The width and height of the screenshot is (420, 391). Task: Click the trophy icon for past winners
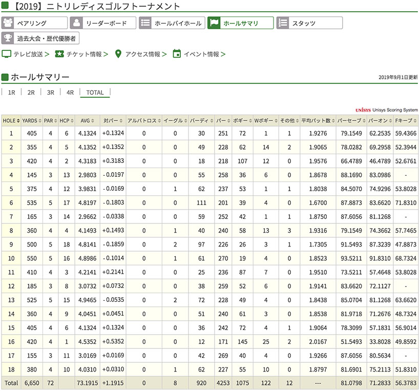(x=8, y=38)
